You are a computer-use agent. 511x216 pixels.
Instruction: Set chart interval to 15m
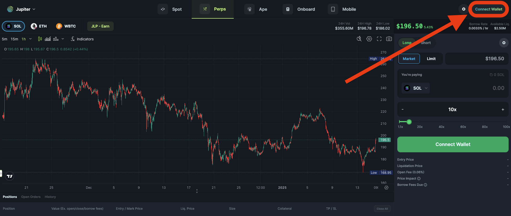(x=14, y=39)
